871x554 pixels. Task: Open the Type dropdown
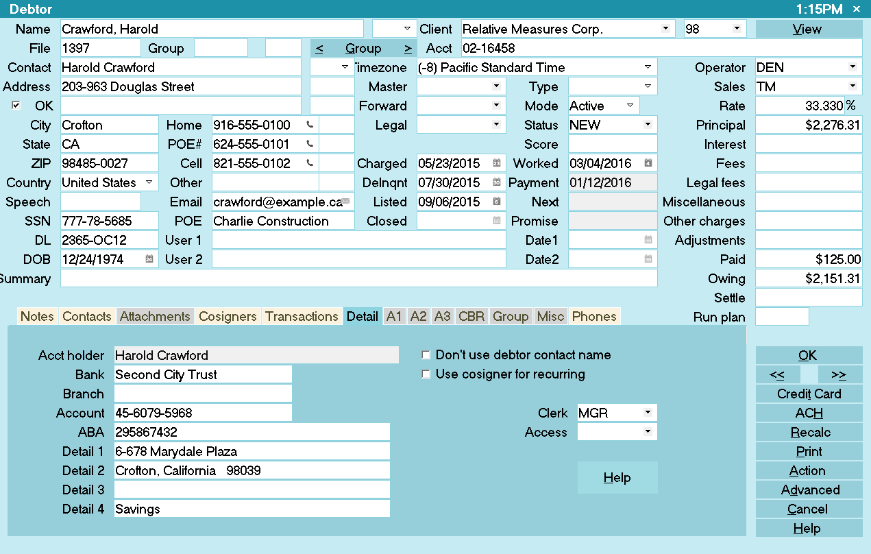[x=648, y=86]
